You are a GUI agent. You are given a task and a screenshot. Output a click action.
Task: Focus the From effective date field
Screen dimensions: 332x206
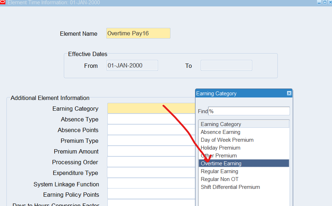pyautogui.click(x=132, y=66)
